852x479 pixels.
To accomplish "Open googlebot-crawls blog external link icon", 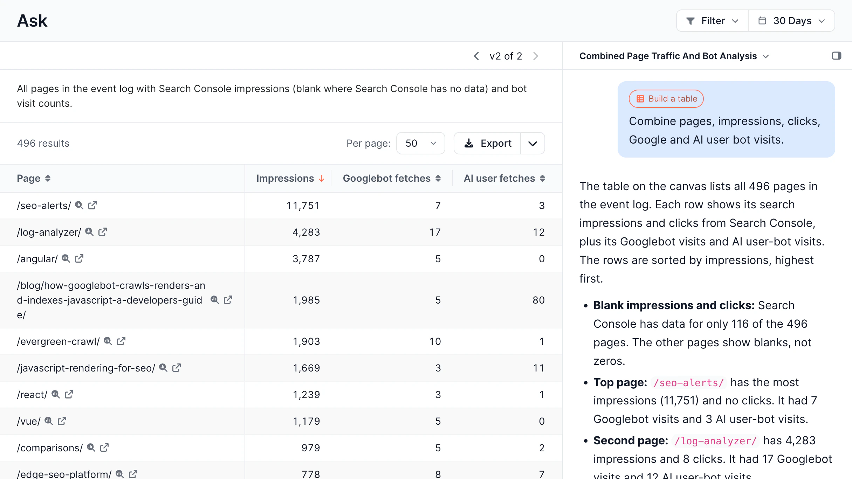I will coord(228,300).
